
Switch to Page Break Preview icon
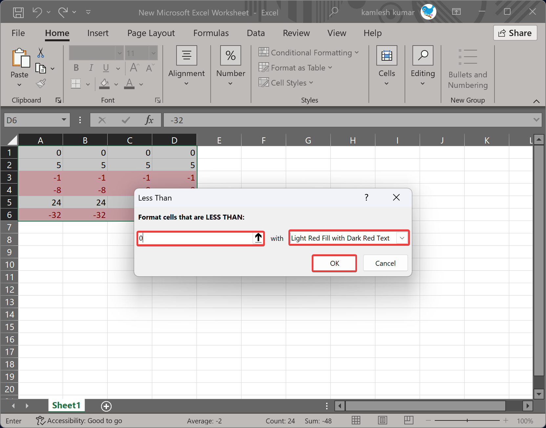409,420
